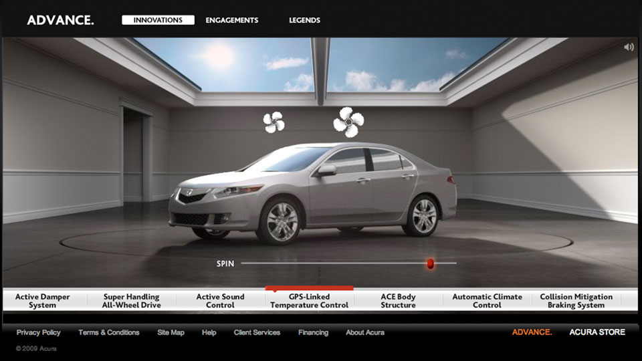Select Active Damper System feature
The height and width of the screenshot is (361, 642).
(43, 301)
